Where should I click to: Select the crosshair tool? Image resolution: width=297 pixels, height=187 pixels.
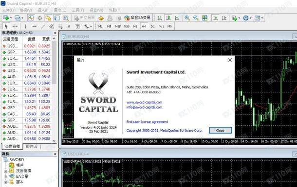tap(15, 26)
